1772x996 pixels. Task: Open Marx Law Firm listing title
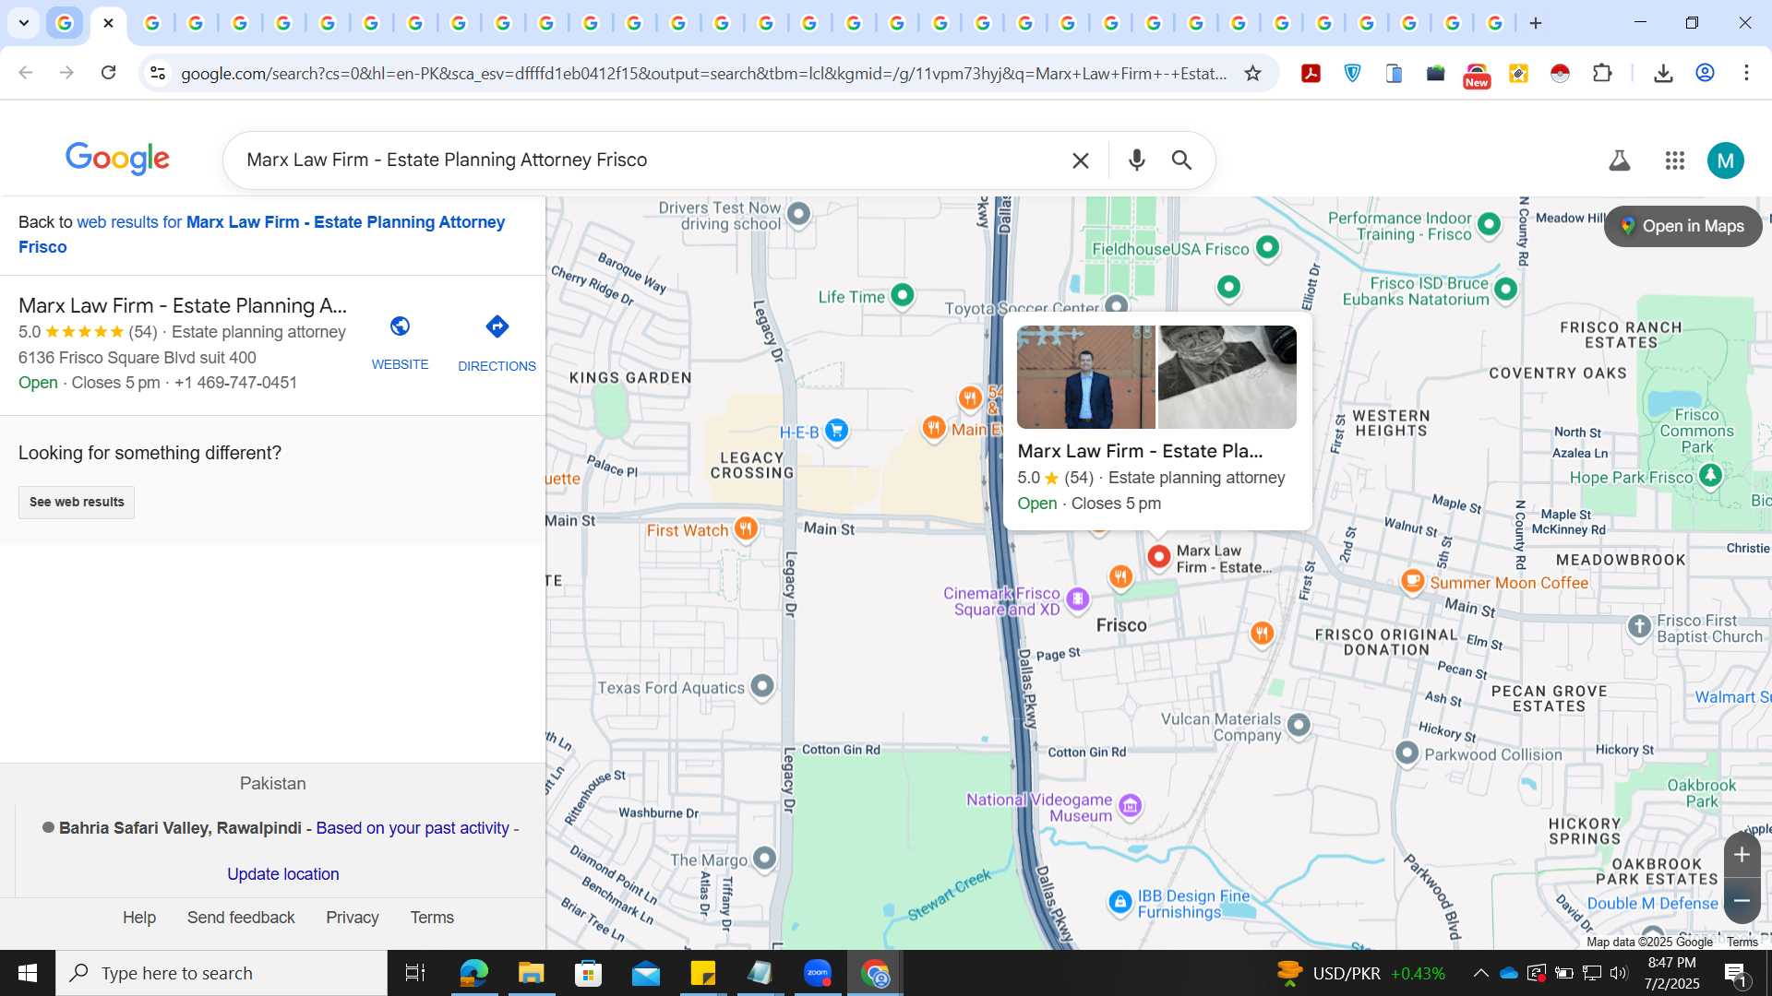(x=183, y=305)
